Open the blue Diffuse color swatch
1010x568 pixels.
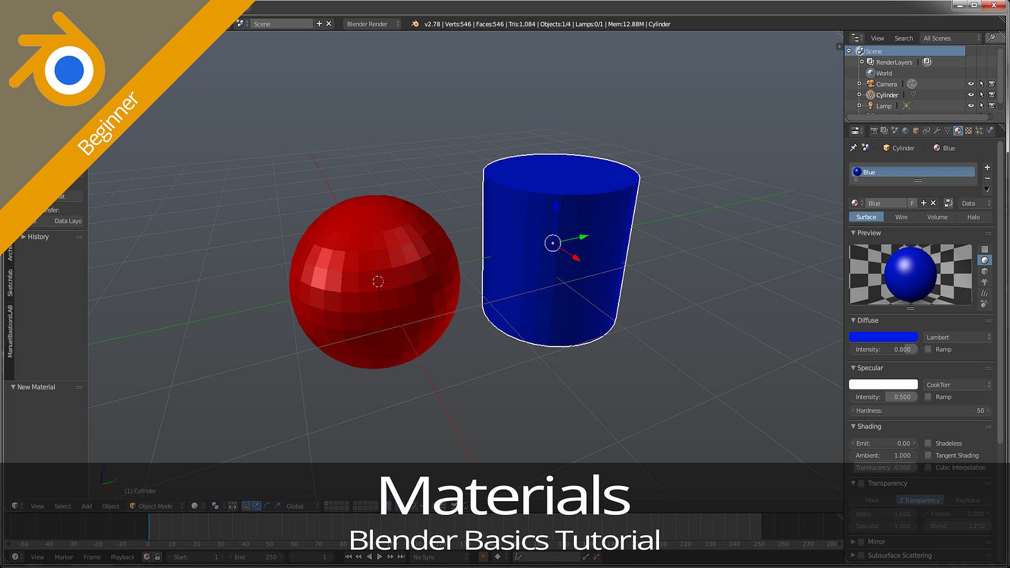tap(883, 337)
